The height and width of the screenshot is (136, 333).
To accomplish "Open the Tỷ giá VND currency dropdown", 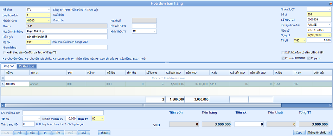I will click(304, 40).
